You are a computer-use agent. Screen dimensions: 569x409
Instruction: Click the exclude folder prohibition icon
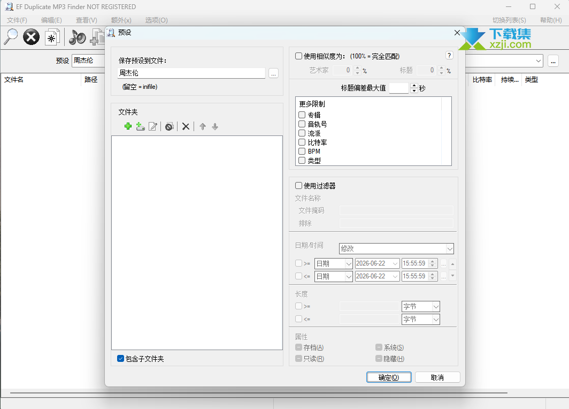169,126
